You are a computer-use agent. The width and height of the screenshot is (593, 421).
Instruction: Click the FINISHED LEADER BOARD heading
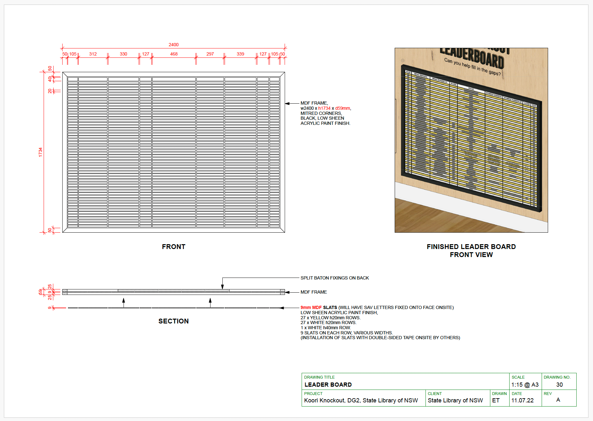[x=471, y=247]
